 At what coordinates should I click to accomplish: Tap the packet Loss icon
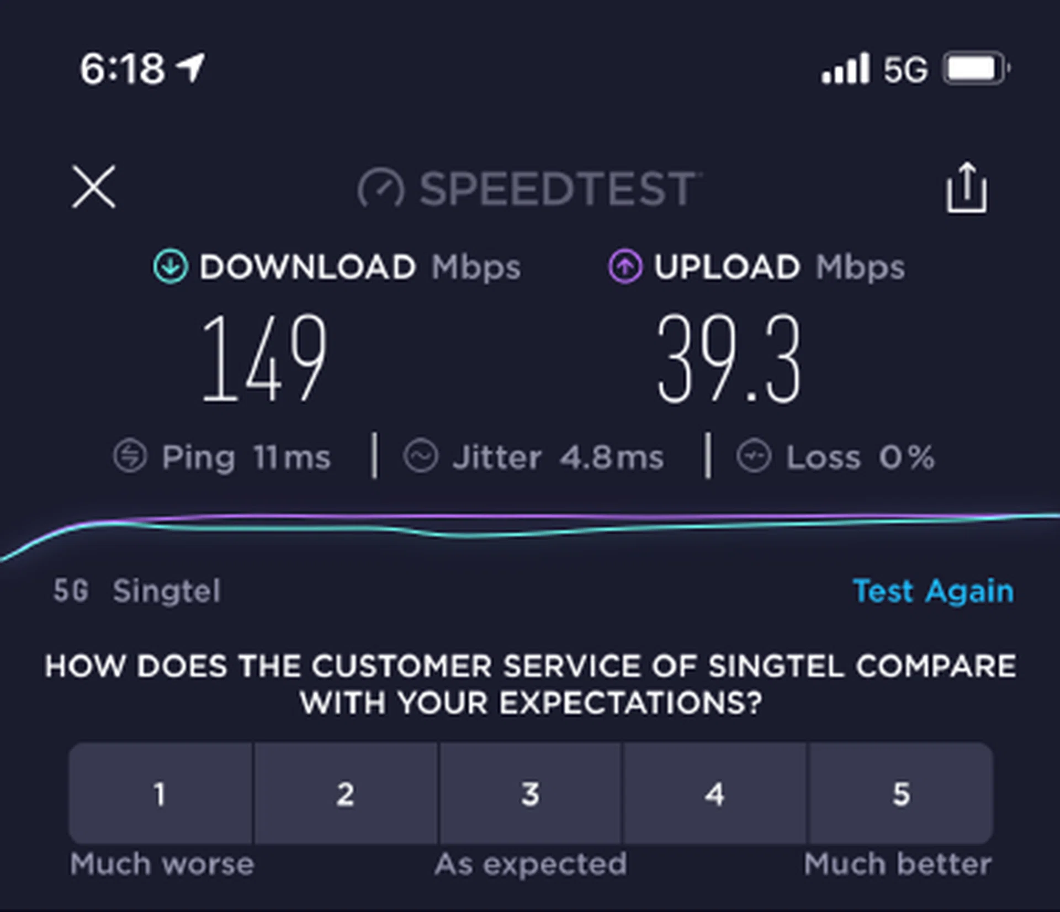click(x=754, y=457)
